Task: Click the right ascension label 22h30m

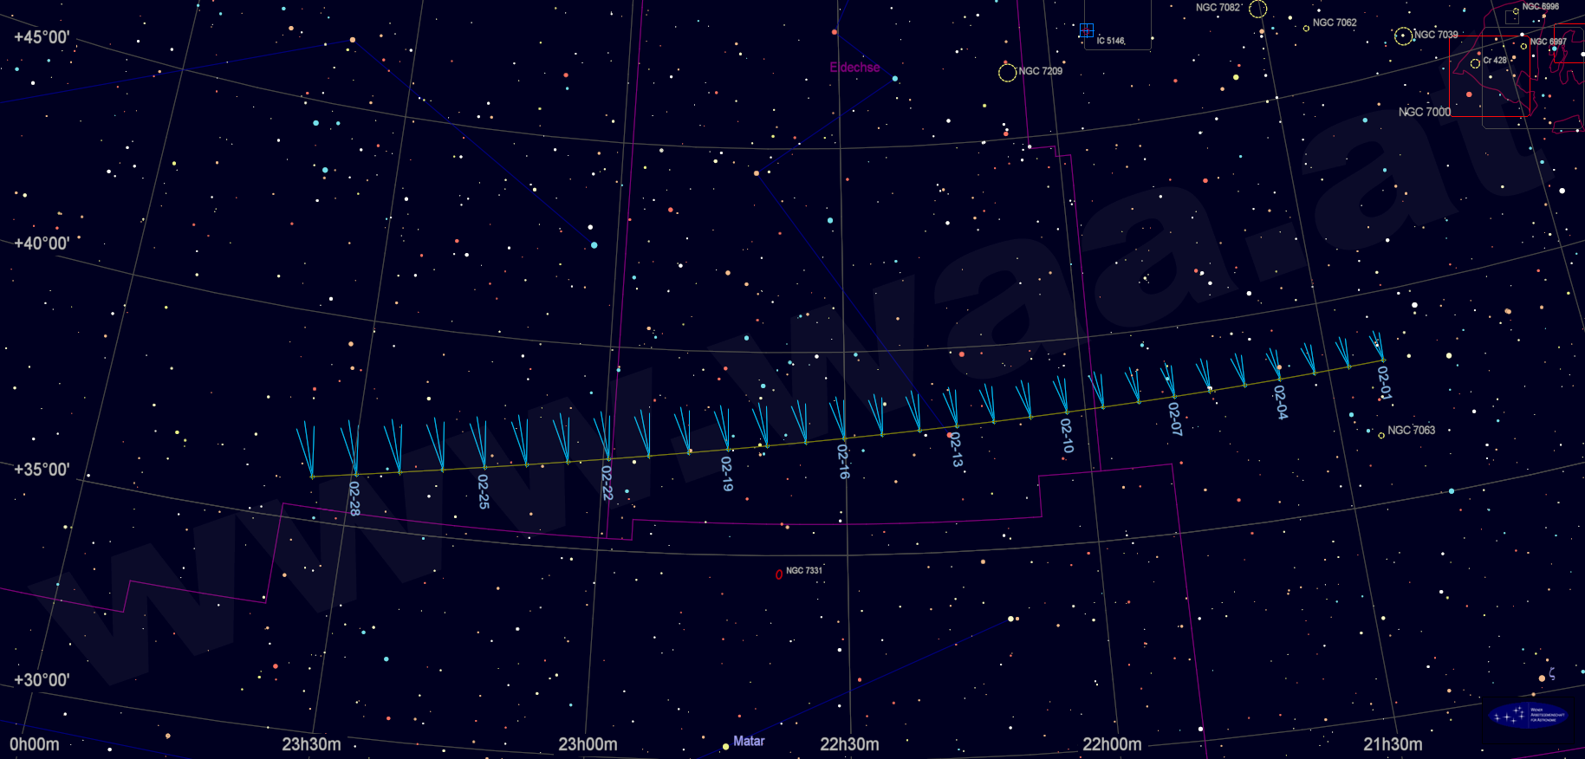Action: click(x=849, y=744)
